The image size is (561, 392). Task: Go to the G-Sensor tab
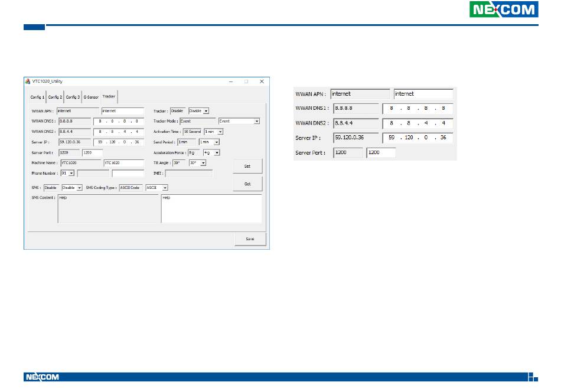91,97
